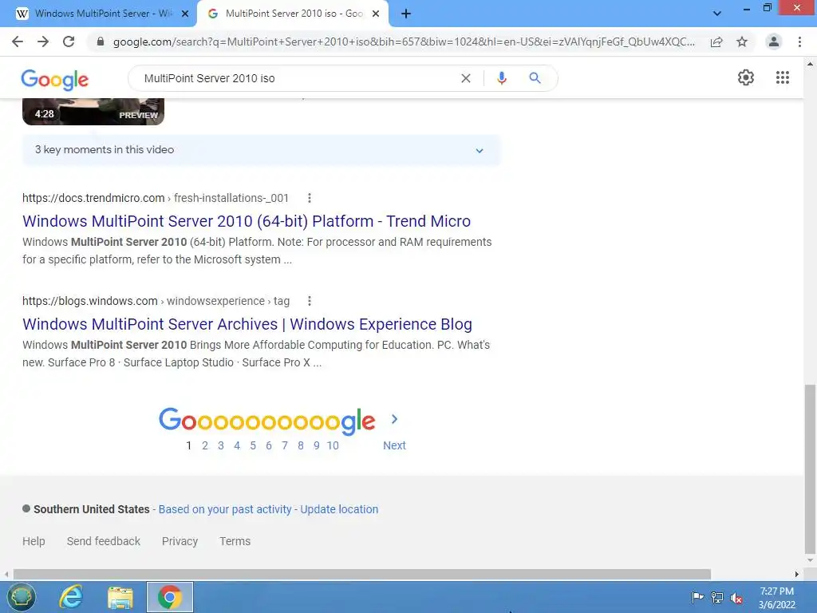Start voice search with the microphone
Image resolution: width=817 pixels, height=613 pixels.
[x=502, y=78]
